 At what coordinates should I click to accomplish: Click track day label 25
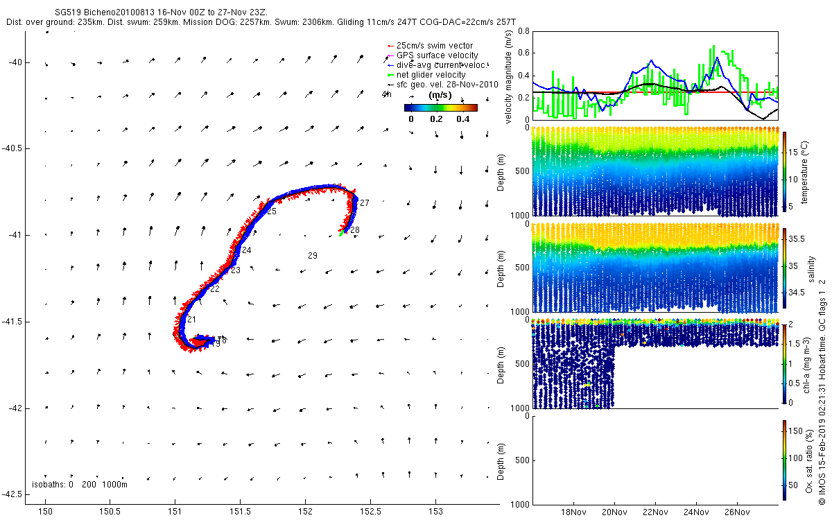[x=272, y=211]
